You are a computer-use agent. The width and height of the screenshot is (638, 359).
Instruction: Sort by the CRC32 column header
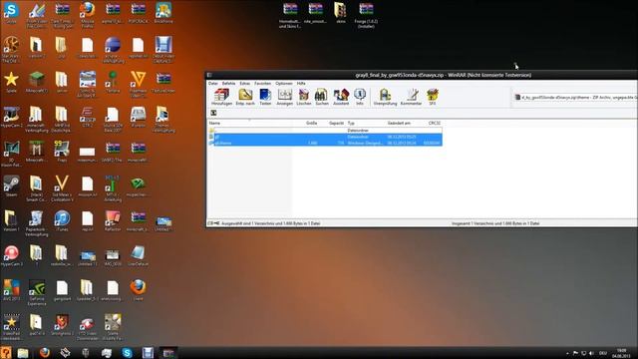(x=435, y=123)
